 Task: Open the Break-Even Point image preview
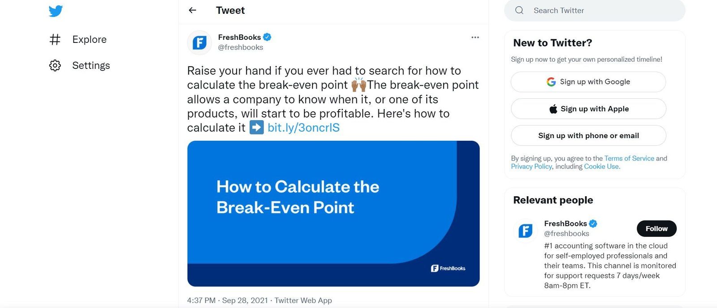tap(333, 214)
